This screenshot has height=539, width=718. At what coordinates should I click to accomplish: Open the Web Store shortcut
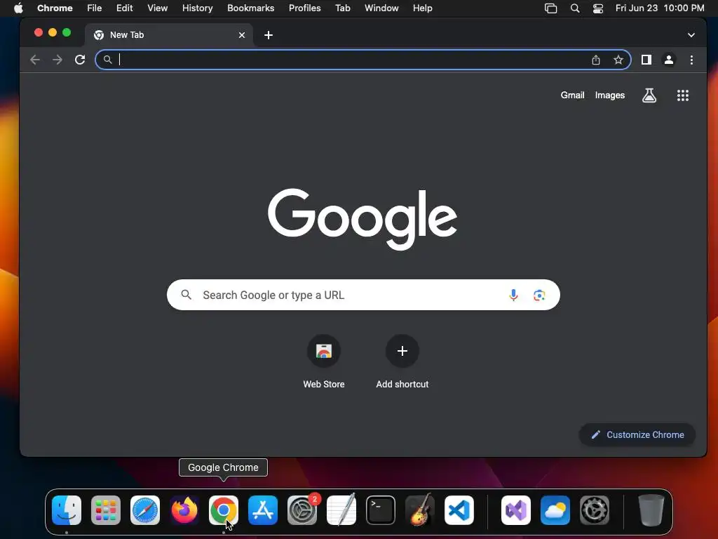324,362
